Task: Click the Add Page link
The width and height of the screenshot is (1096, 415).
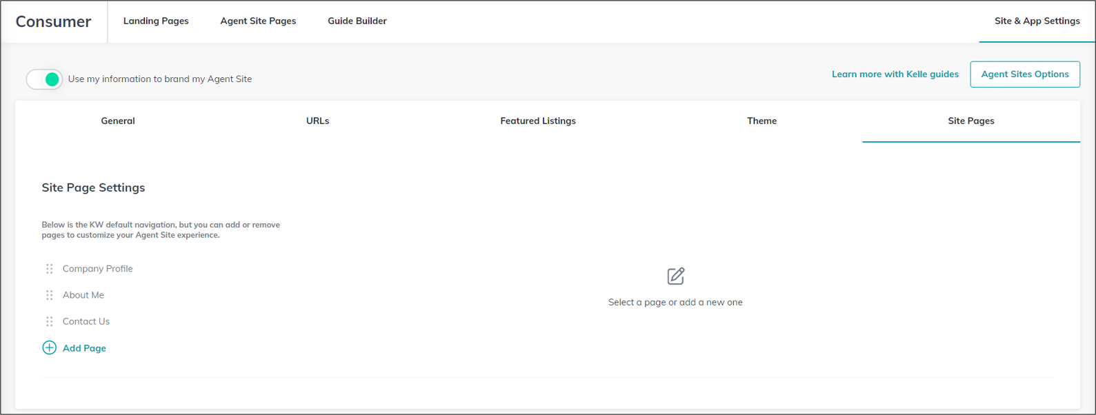Action: click(x=84, y=348)
